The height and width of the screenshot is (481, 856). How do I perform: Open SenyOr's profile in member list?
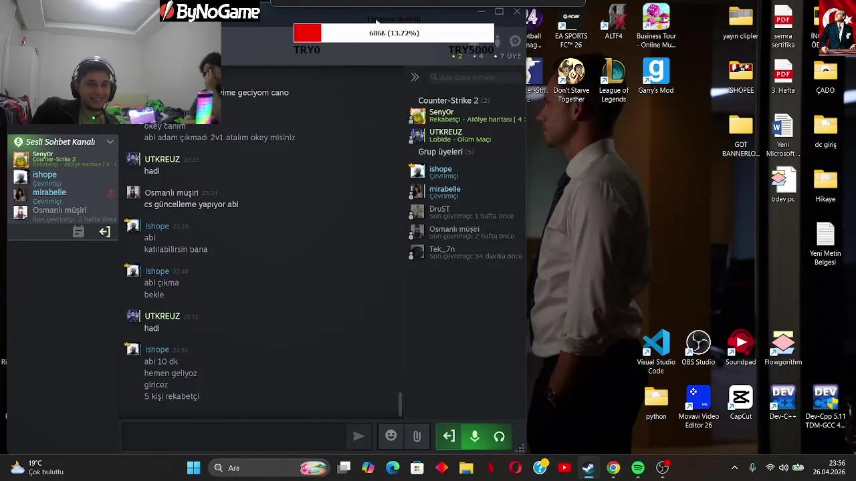[x=441, y=112]
